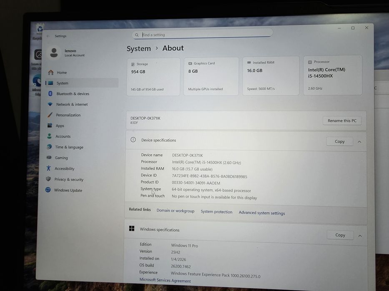Image resolution: width=389 pixels, height=291 pixels.
Task: Click the Version value 25H2
Action: click(176, 252)
